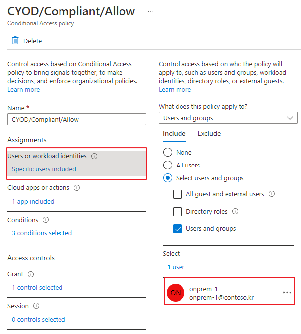Image resolution: width=301 pixels, height=334 pixels.
Task: Click info icon beside Users or workload identities
Action: pyautogui.click(x=94, y=156)
